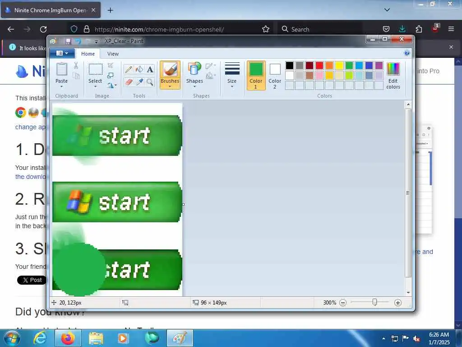Expand Brushes dropdown arrow

pos(170,86)
